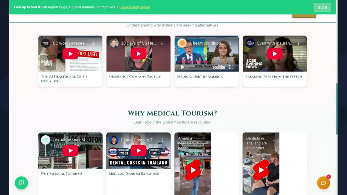The height and width of the screenshot is (195, 347).
Task: Play the Dental Costs in Thailand video
Action: [139, 151]
